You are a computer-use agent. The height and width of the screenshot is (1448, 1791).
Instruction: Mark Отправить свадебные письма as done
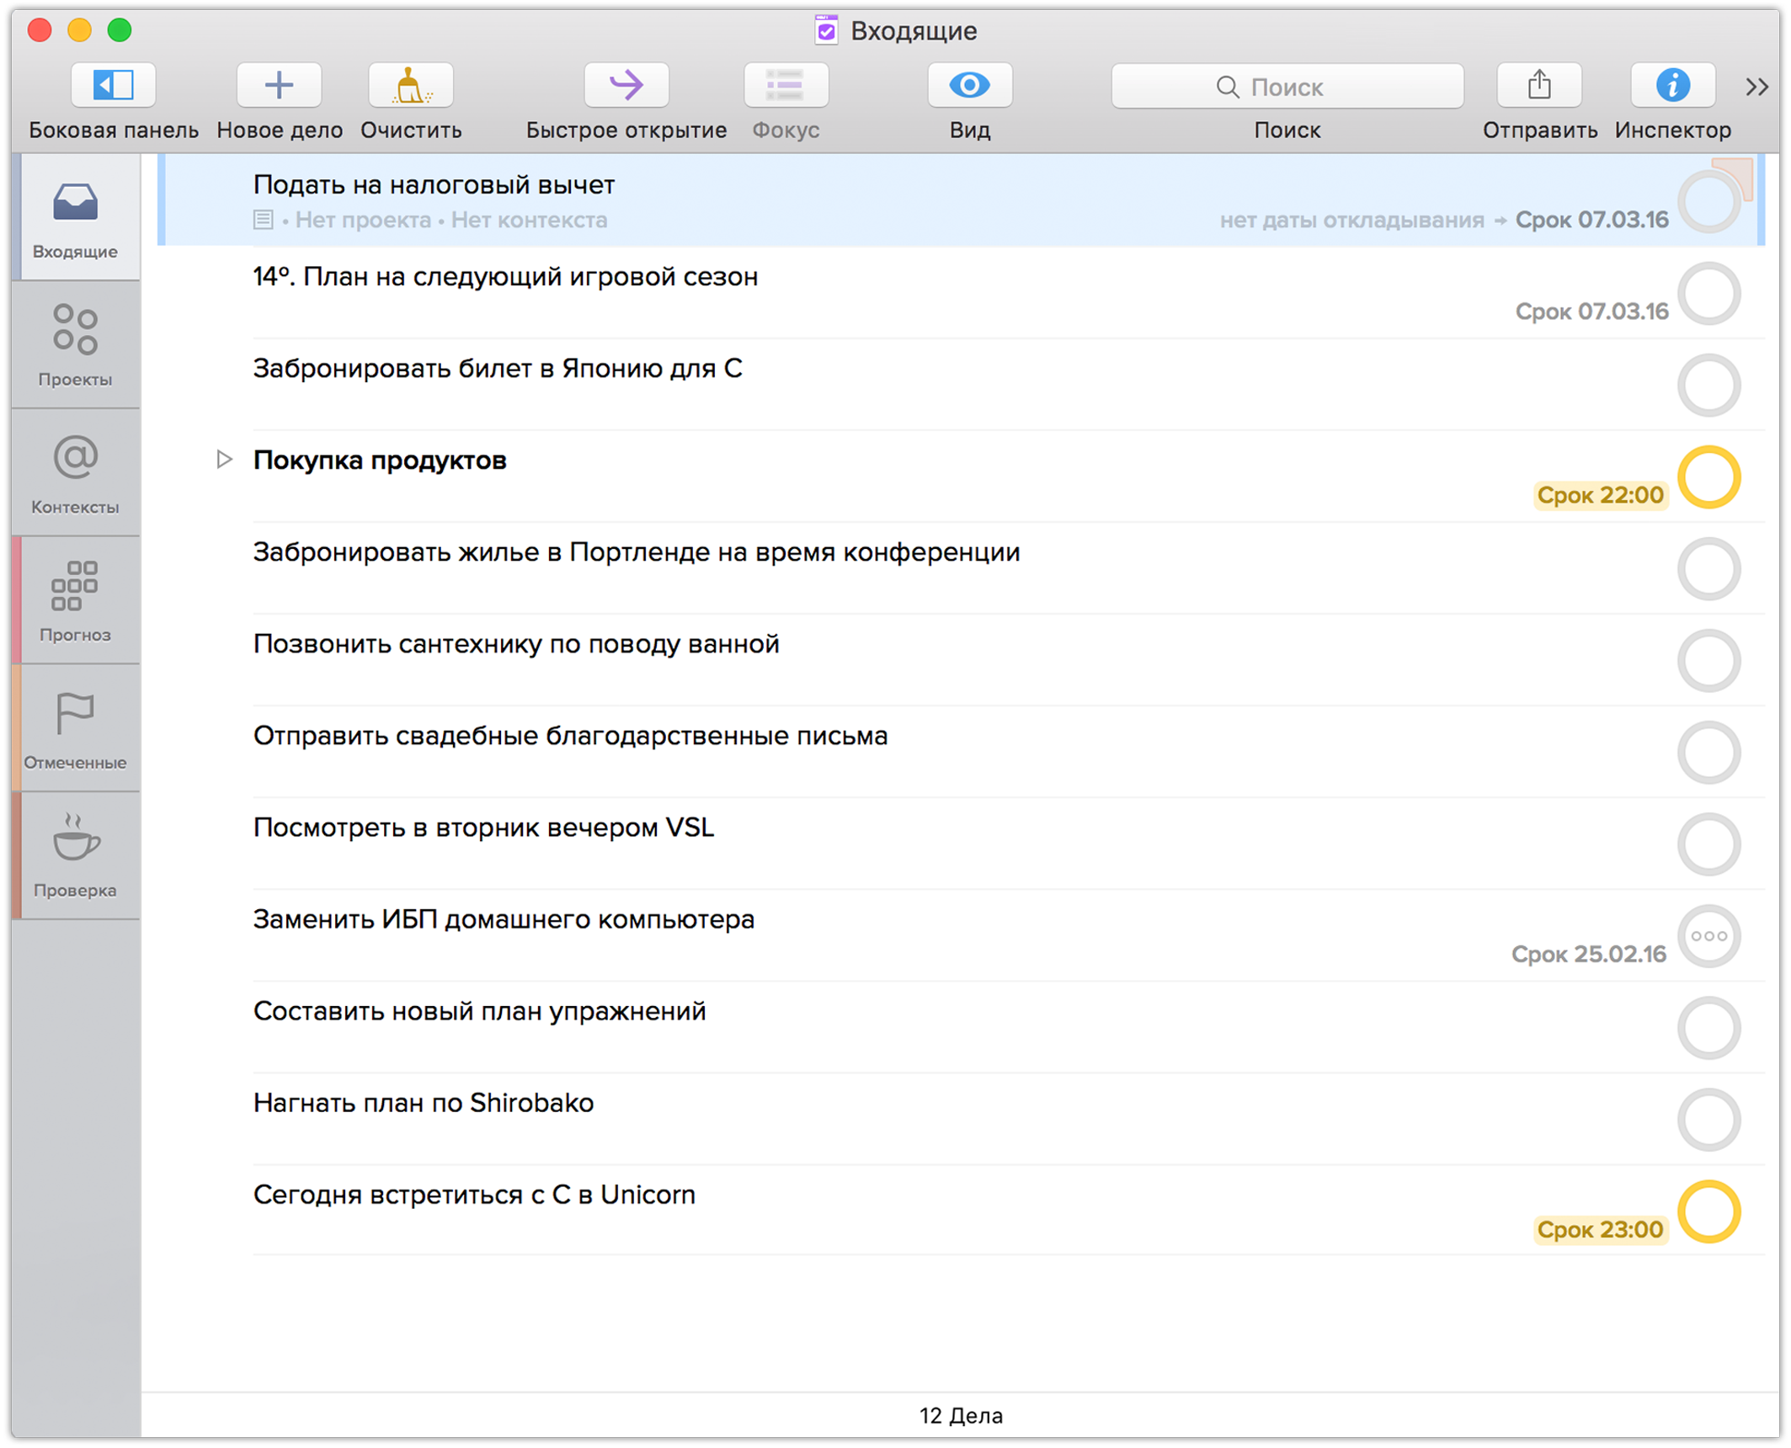click(x=1709, y=753)
